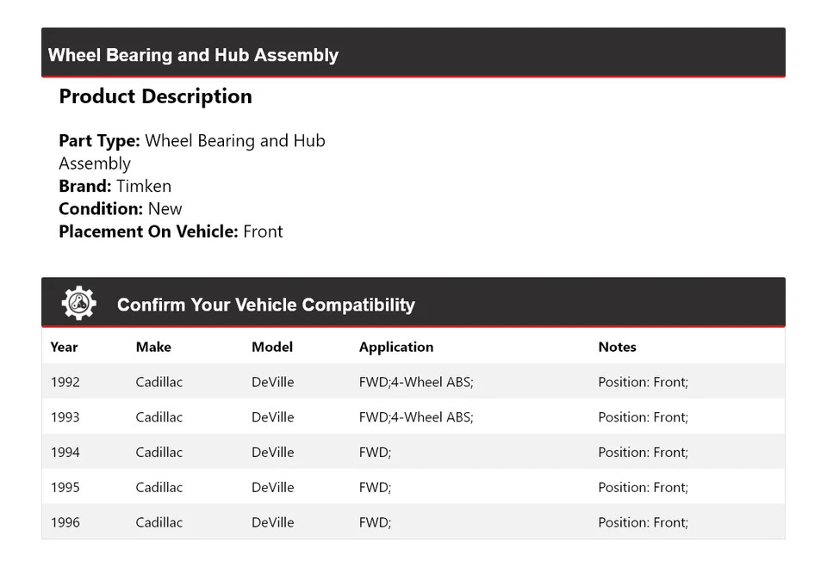Select the Notes column header
827x567 pixels.
tap(617, 347)
